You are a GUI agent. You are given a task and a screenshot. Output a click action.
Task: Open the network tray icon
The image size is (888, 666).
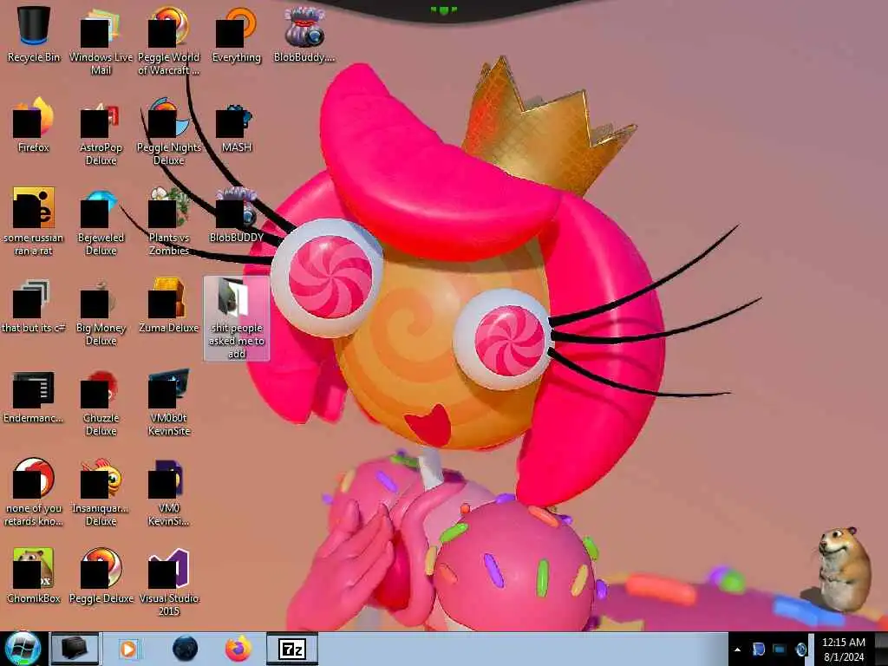coord(780,649)
